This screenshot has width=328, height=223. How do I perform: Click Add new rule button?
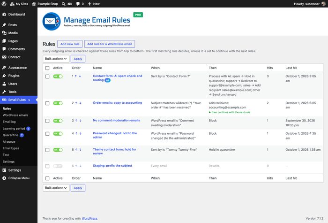(70, 44)
